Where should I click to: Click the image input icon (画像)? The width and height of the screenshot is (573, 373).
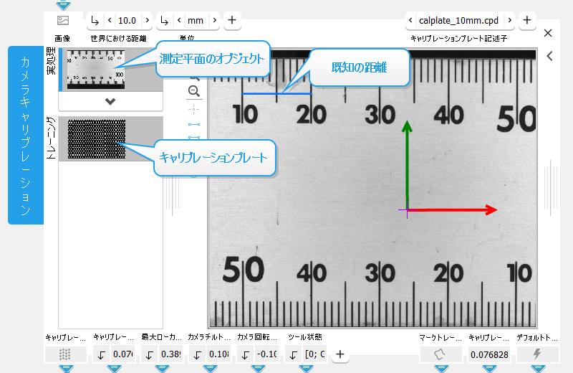[x=62, y=20]
